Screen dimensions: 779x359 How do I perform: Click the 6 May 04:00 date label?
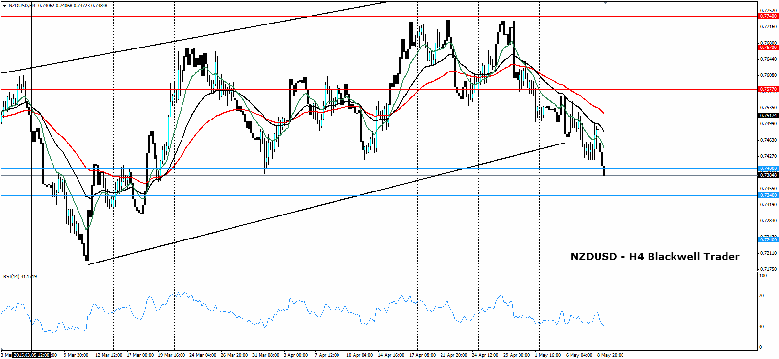pyautogui.click(x=579, y=355)
